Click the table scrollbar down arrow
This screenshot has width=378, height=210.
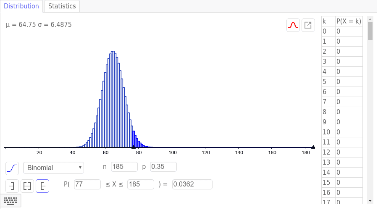pos(370,201)
